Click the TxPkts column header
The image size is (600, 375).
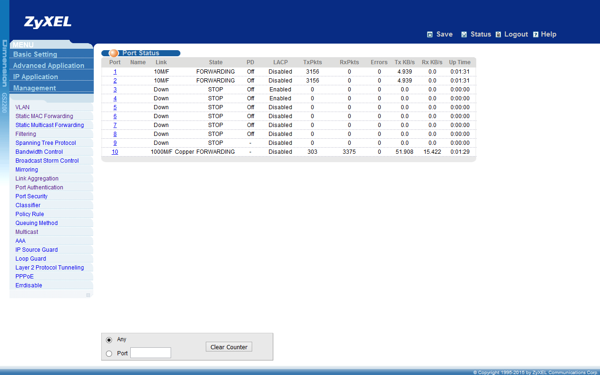(x=313, y=62)
